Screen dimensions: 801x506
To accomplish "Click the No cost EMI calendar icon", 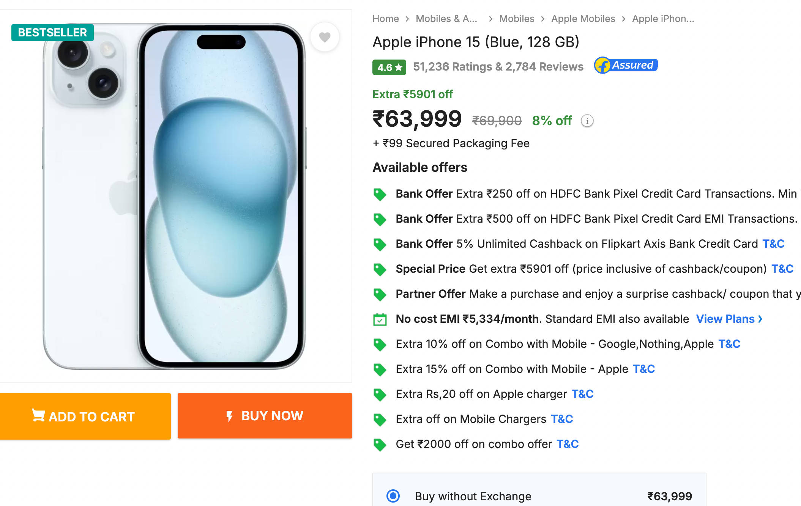I will [380, 319].
